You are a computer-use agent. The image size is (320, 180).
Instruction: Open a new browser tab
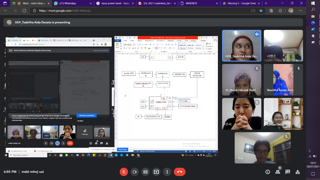[x=266, y=3]
